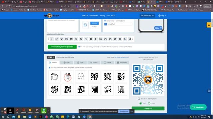Open the Screencastify toolbar drag menu handle

[x=2, y=111]
